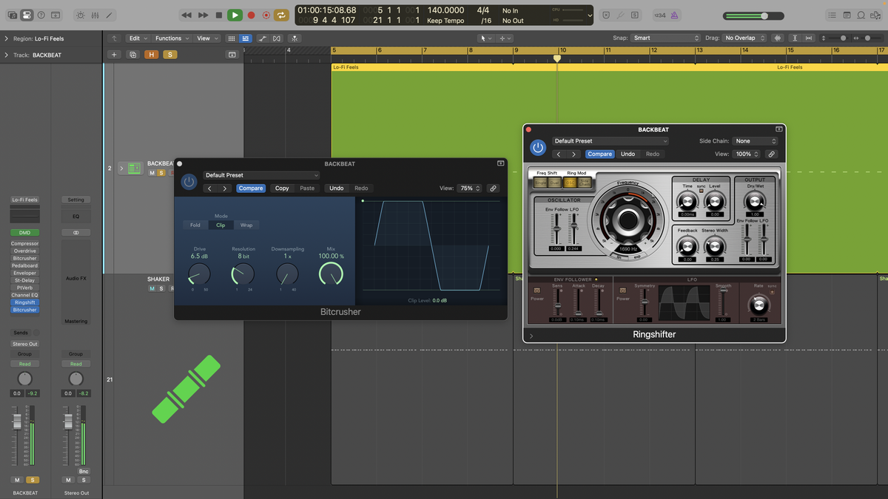The width and height of the screenshot is (888, 499).
Task: Select Wrap mode in Bitcrusher
Action: pyautogui.click(x=246, y=225)
